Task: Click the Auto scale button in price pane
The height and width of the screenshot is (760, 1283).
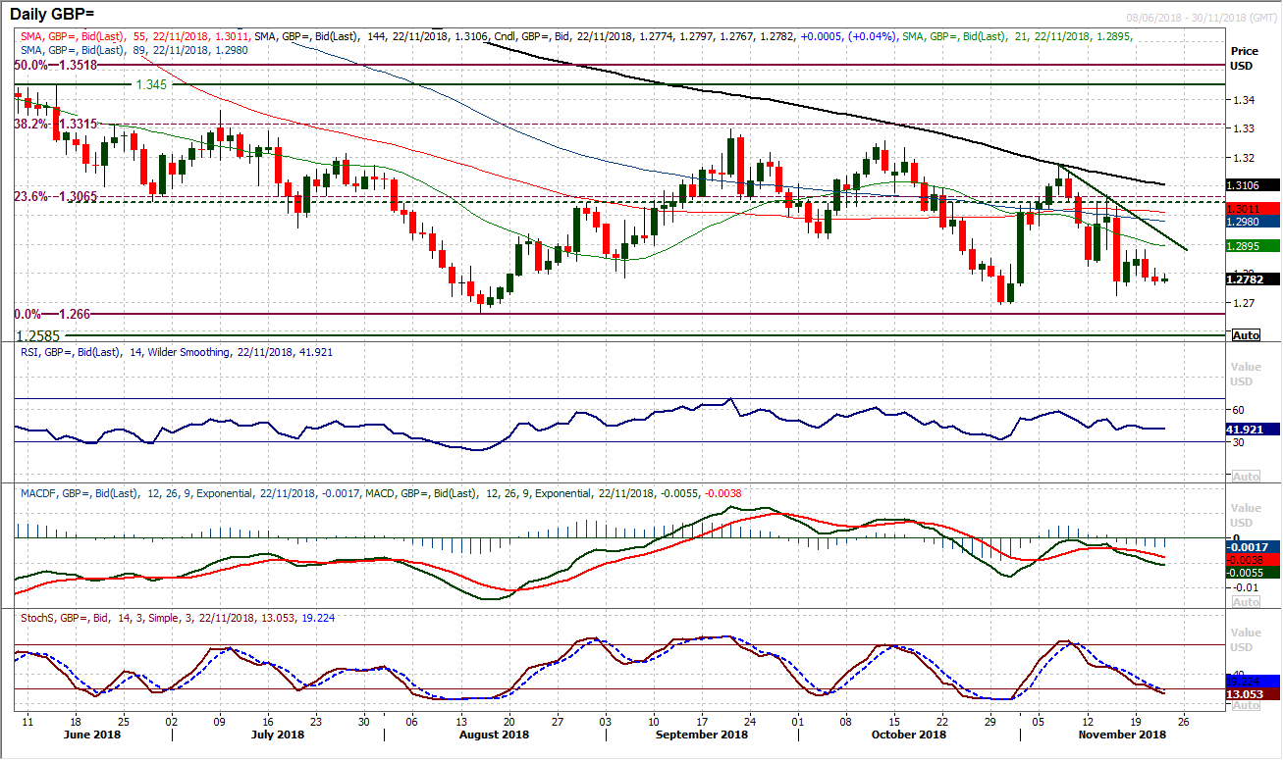Action: 1245,335
